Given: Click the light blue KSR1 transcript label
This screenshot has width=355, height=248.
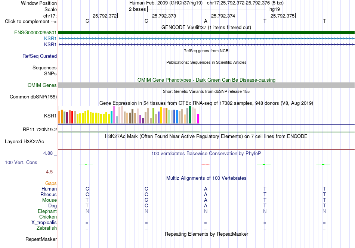Looking at the screenshot, I should point(50,39).
